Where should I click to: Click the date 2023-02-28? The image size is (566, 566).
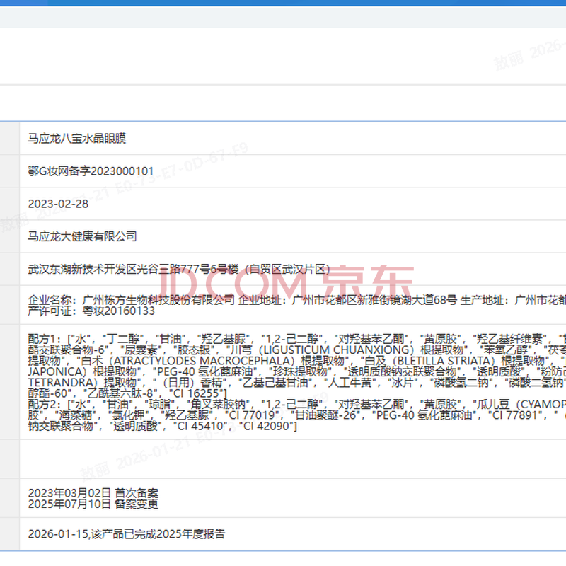[58, 204]
